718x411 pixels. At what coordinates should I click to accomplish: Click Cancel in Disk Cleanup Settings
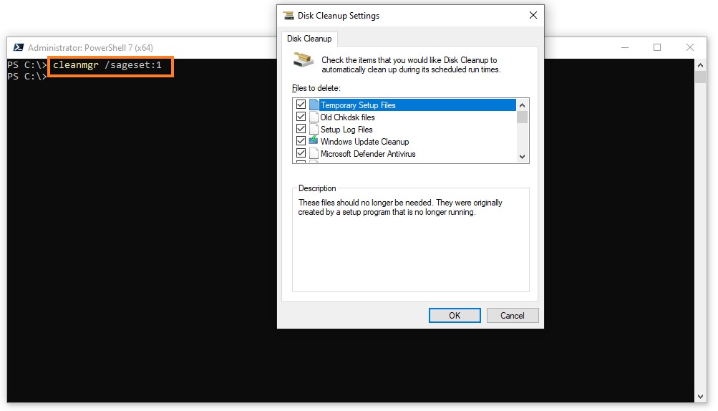513,315
